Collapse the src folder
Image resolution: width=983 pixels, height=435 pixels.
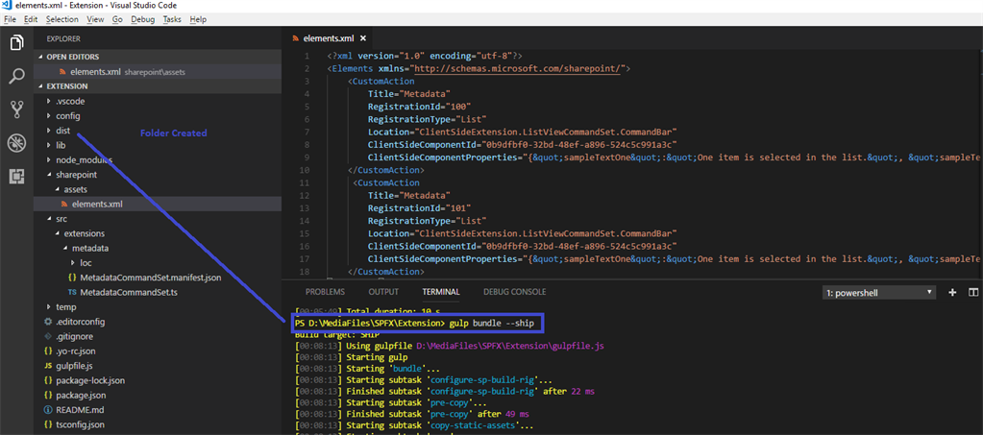pos(49,219)
